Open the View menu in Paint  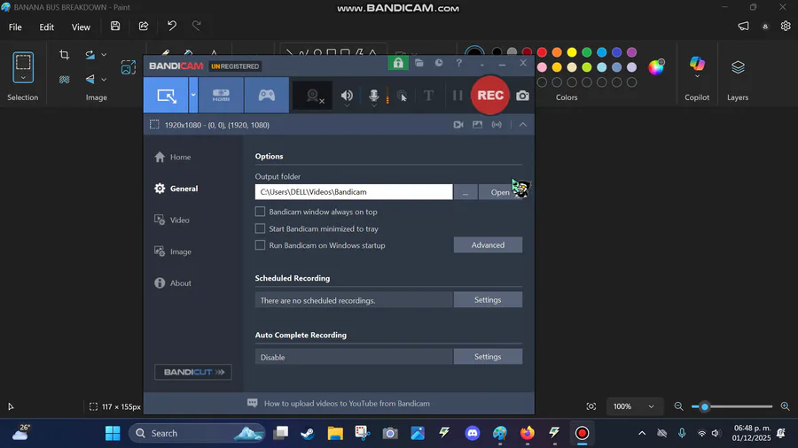click(x=81, y=27)
